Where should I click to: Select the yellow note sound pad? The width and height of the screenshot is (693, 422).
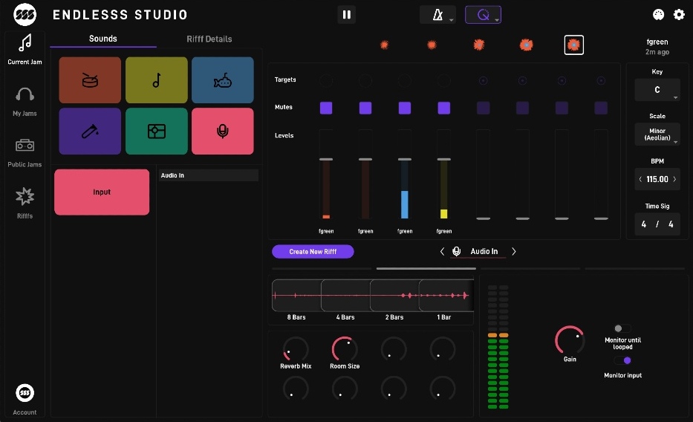point(157,80)
